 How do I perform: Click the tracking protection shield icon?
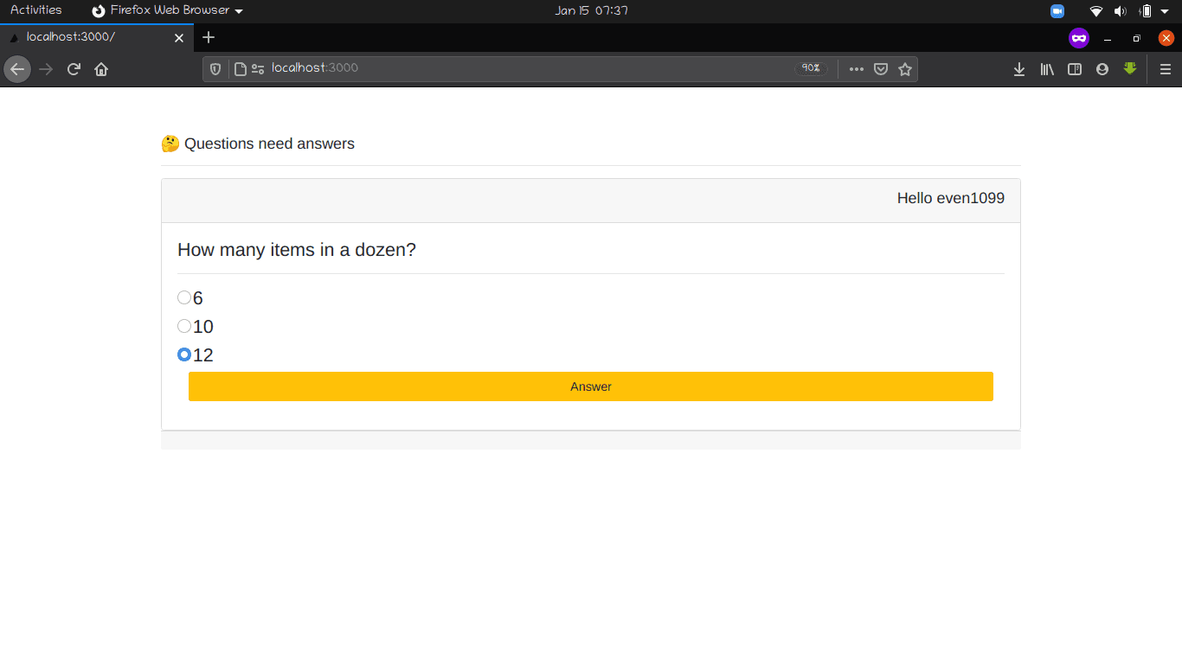point(215,69)
